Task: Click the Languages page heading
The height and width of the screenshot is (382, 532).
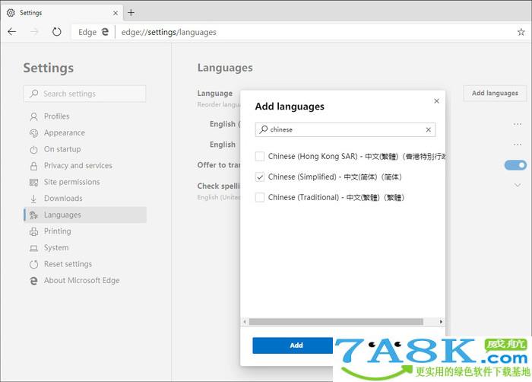Action: pyautogui.click(x=225, y=68)
